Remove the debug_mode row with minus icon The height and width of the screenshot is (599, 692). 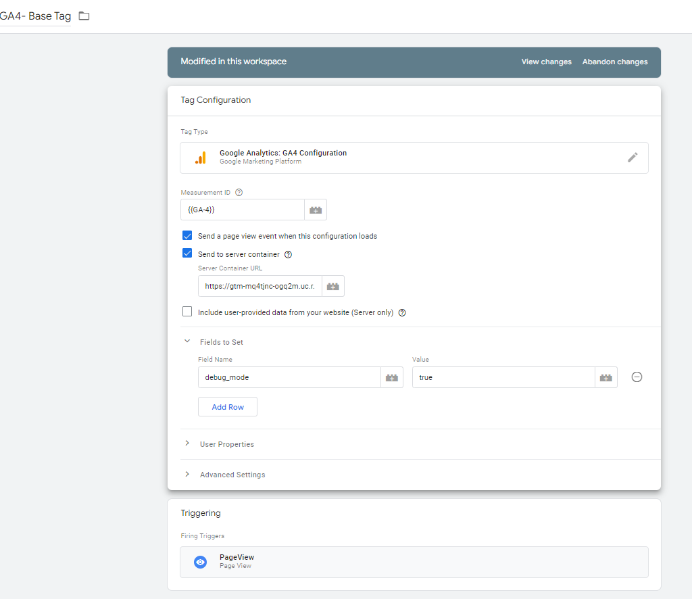(637, 377)
